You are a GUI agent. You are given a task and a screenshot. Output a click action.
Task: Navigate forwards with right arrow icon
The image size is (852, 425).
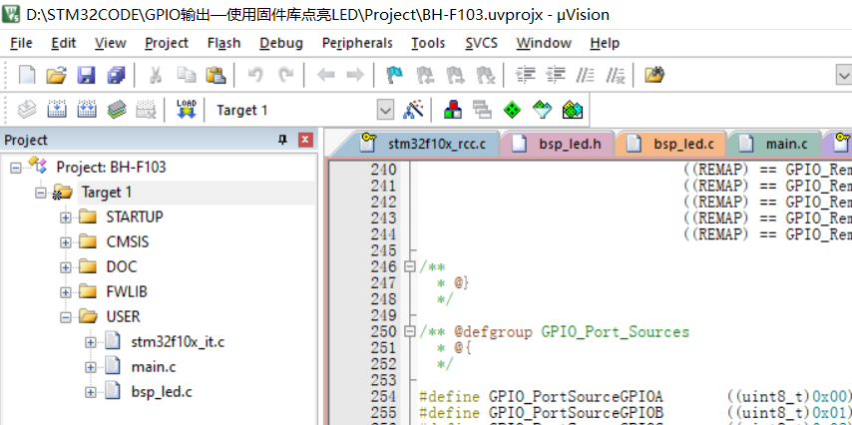pyautogui.click(x=355, y=75)
